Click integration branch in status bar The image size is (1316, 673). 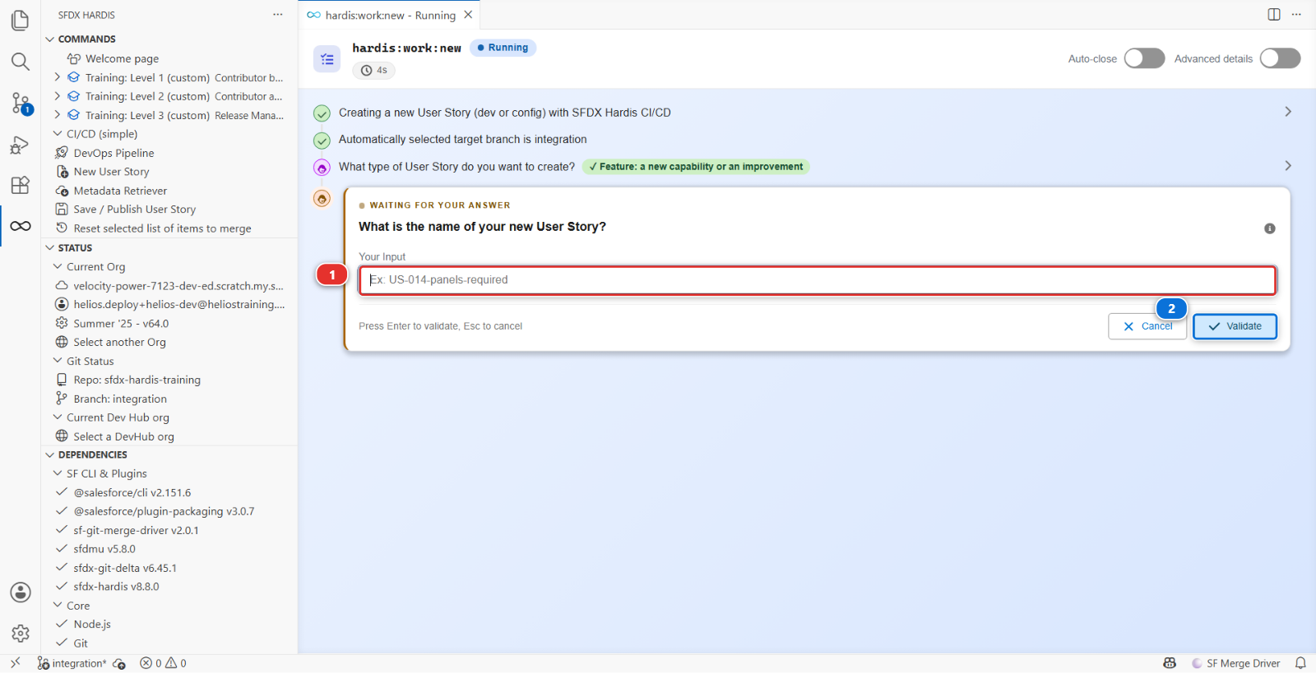tap(72, 663)
